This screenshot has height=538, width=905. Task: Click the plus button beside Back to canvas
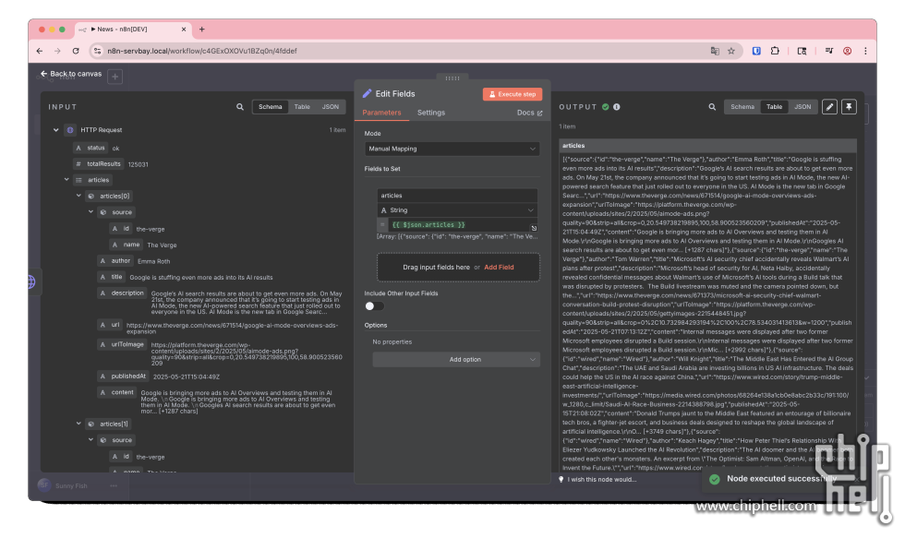coord(115,77)
